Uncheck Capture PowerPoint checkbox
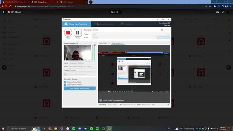The image size is (233, 131). click(x=65, y=82)
